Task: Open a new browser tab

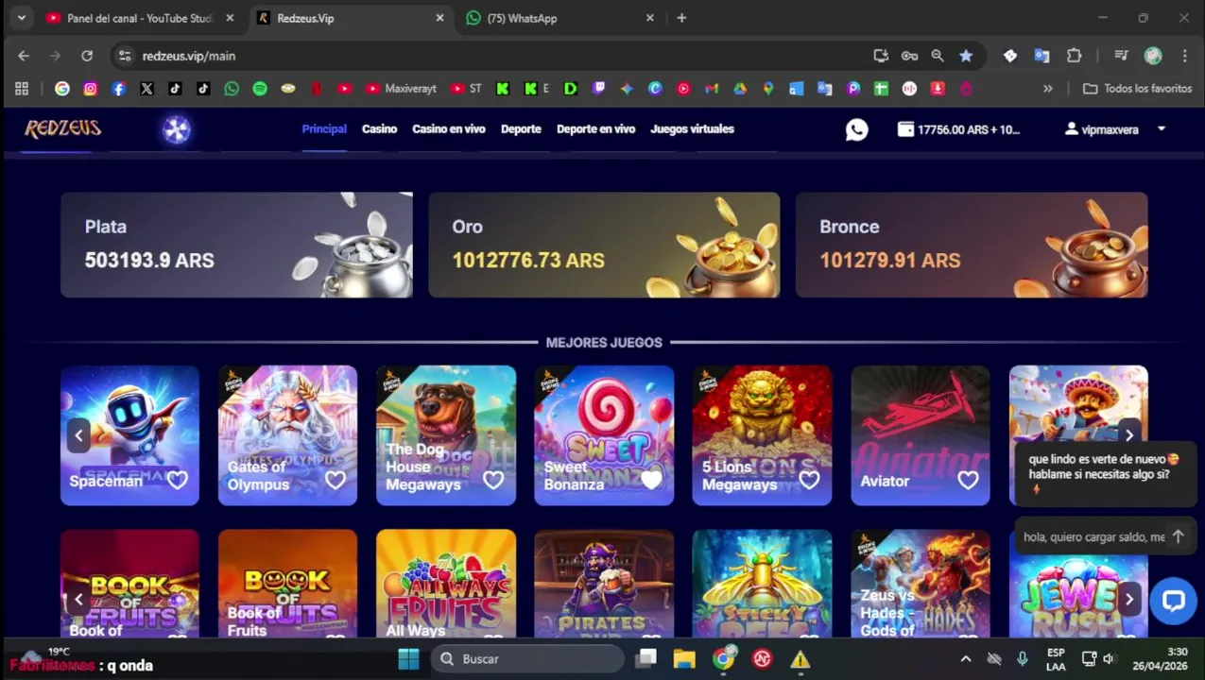Action: [681, 18]
